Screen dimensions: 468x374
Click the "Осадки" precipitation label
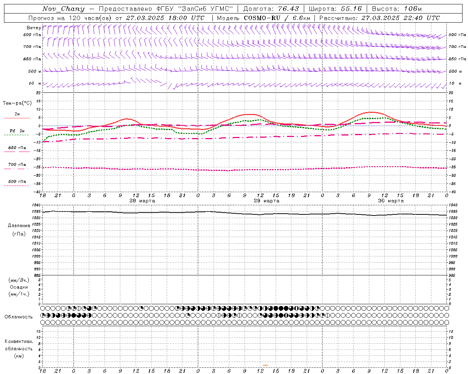tap(19, 287)
